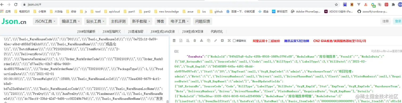402x103 pixels.
Task: Open the 阿里云双十二超低价 ad link
Action: (x=266, y=41)
